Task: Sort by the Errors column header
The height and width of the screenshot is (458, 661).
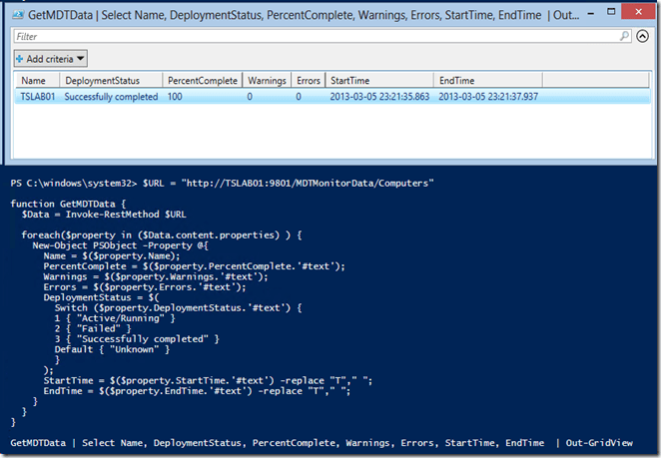Action: point(309,80)
